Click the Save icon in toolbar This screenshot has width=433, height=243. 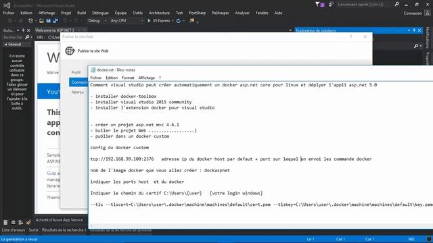click(49, 21)
